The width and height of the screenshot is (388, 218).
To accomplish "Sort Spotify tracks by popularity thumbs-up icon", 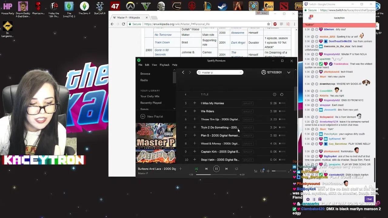I will 282,94.
